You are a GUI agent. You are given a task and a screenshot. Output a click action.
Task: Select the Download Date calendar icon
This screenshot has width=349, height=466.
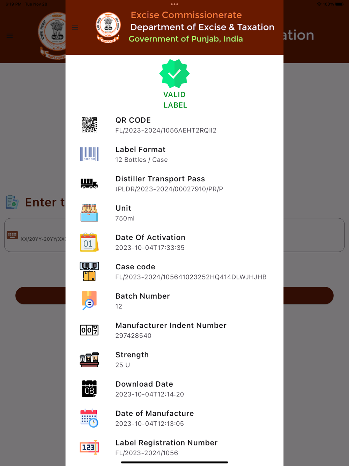(x=89, y=389)
